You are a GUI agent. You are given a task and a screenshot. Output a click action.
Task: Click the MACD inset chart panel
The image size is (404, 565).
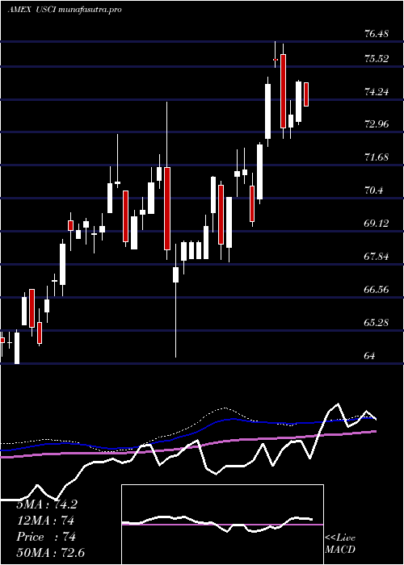click(x=222, y=525)
